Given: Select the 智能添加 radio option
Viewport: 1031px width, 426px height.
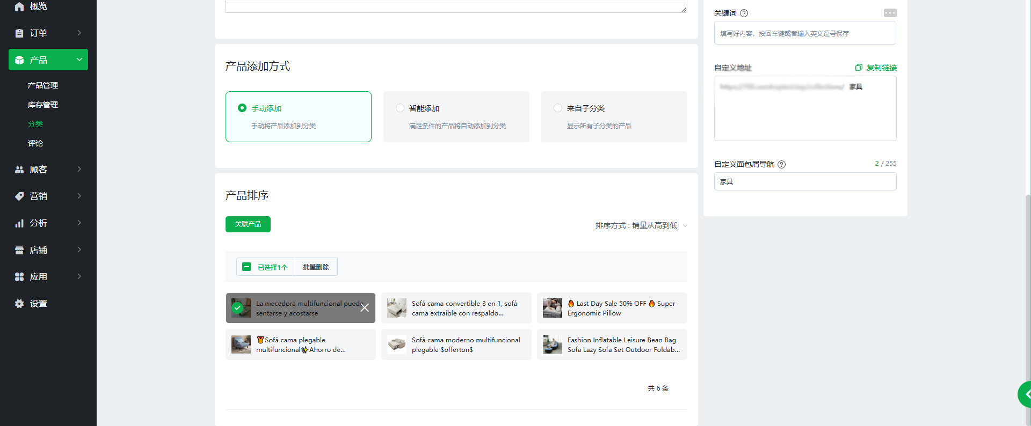Looking at the screenshot, I should (400, 108).
